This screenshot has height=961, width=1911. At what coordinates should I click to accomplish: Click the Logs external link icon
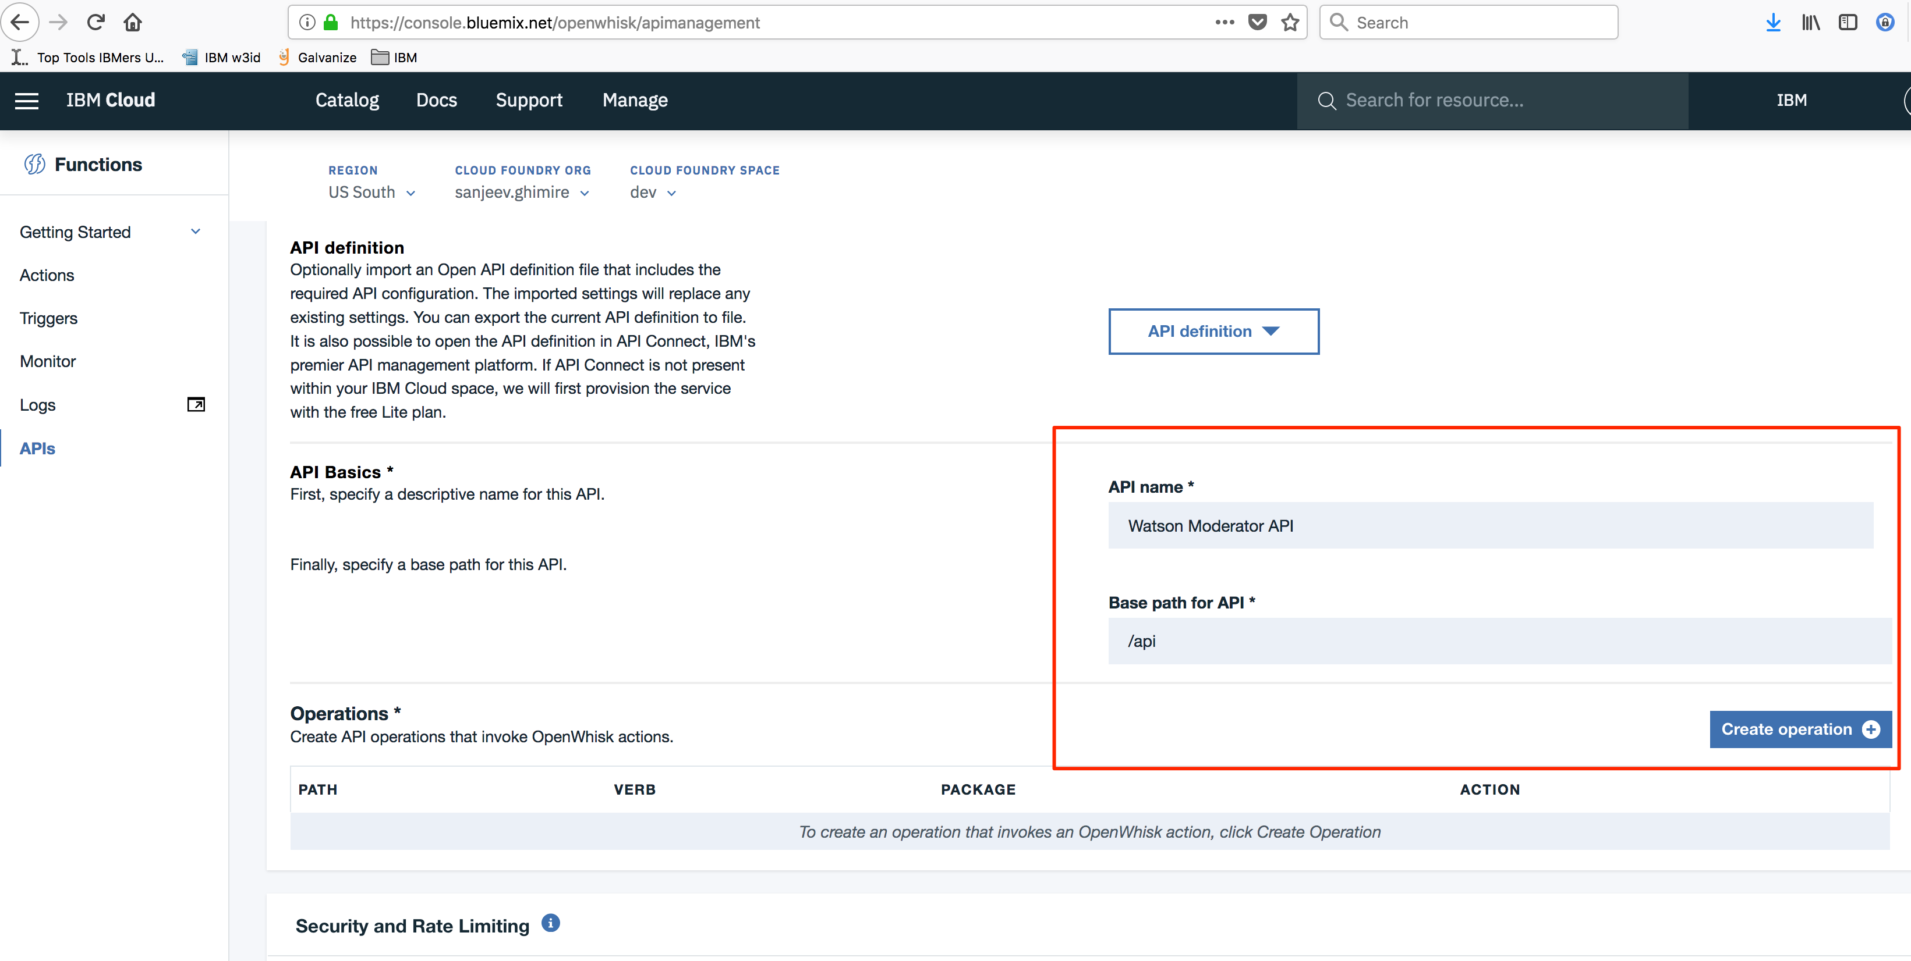(196, 404)
